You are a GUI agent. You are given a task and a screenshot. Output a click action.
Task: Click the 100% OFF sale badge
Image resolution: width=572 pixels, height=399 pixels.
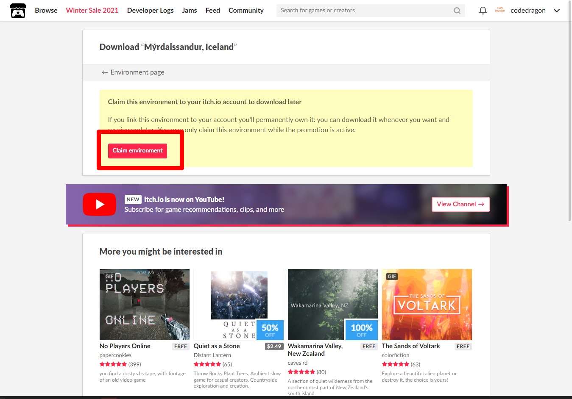(x=362, y=330)
